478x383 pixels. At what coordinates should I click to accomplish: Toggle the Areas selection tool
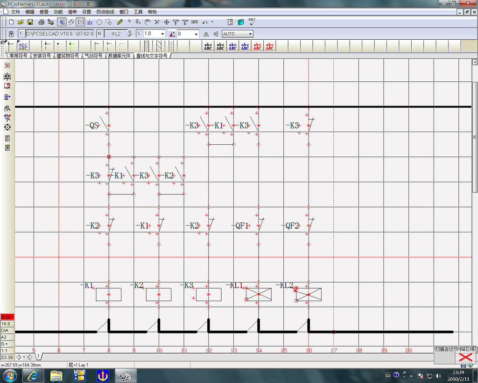(108, 22)
